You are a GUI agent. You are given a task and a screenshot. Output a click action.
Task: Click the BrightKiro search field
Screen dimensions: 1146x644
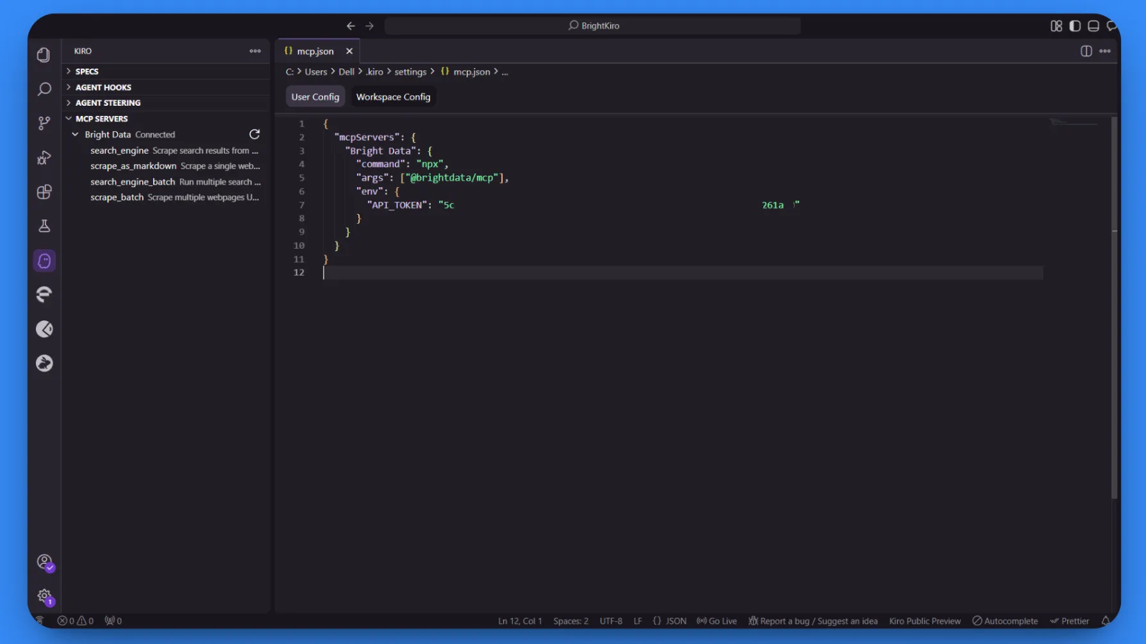coord(593,26)
